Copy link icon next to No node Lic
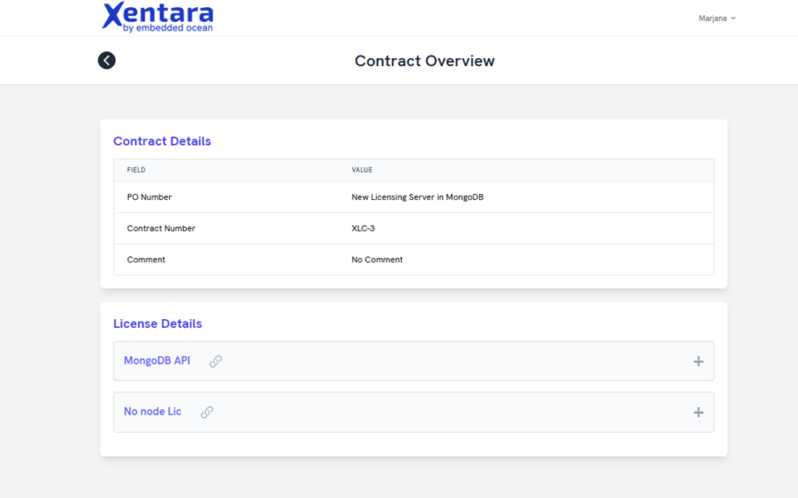Image resolution: width=798 pixels, height=498 pixels. pos(207,412)
